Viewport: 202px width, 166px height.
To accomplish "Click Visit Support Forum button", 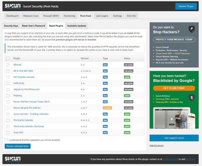I will (x=174, y=138).
